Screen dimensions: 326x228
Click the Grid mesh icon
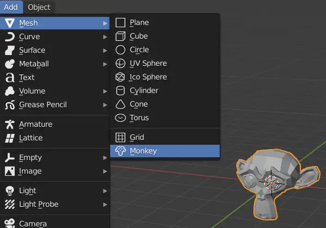click(x=120, y=137)
